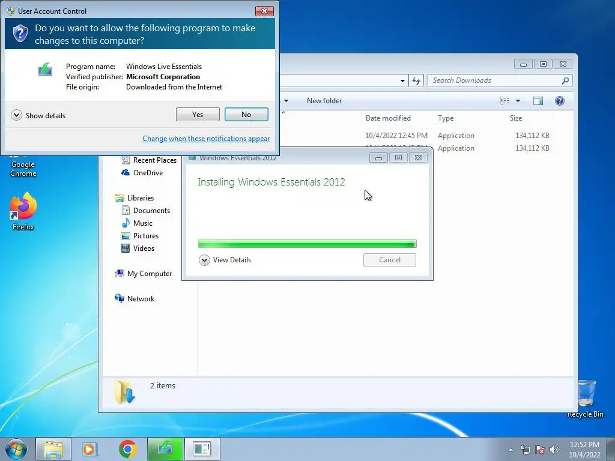The width and height of the screenshot is (615, 461).
Task: Click the My Computer icon in sidebar
Action: pos(120,273)
